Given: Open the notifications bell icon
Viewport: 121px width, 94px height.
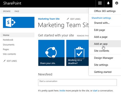Looking at the screenshot, I should point(108,3).
